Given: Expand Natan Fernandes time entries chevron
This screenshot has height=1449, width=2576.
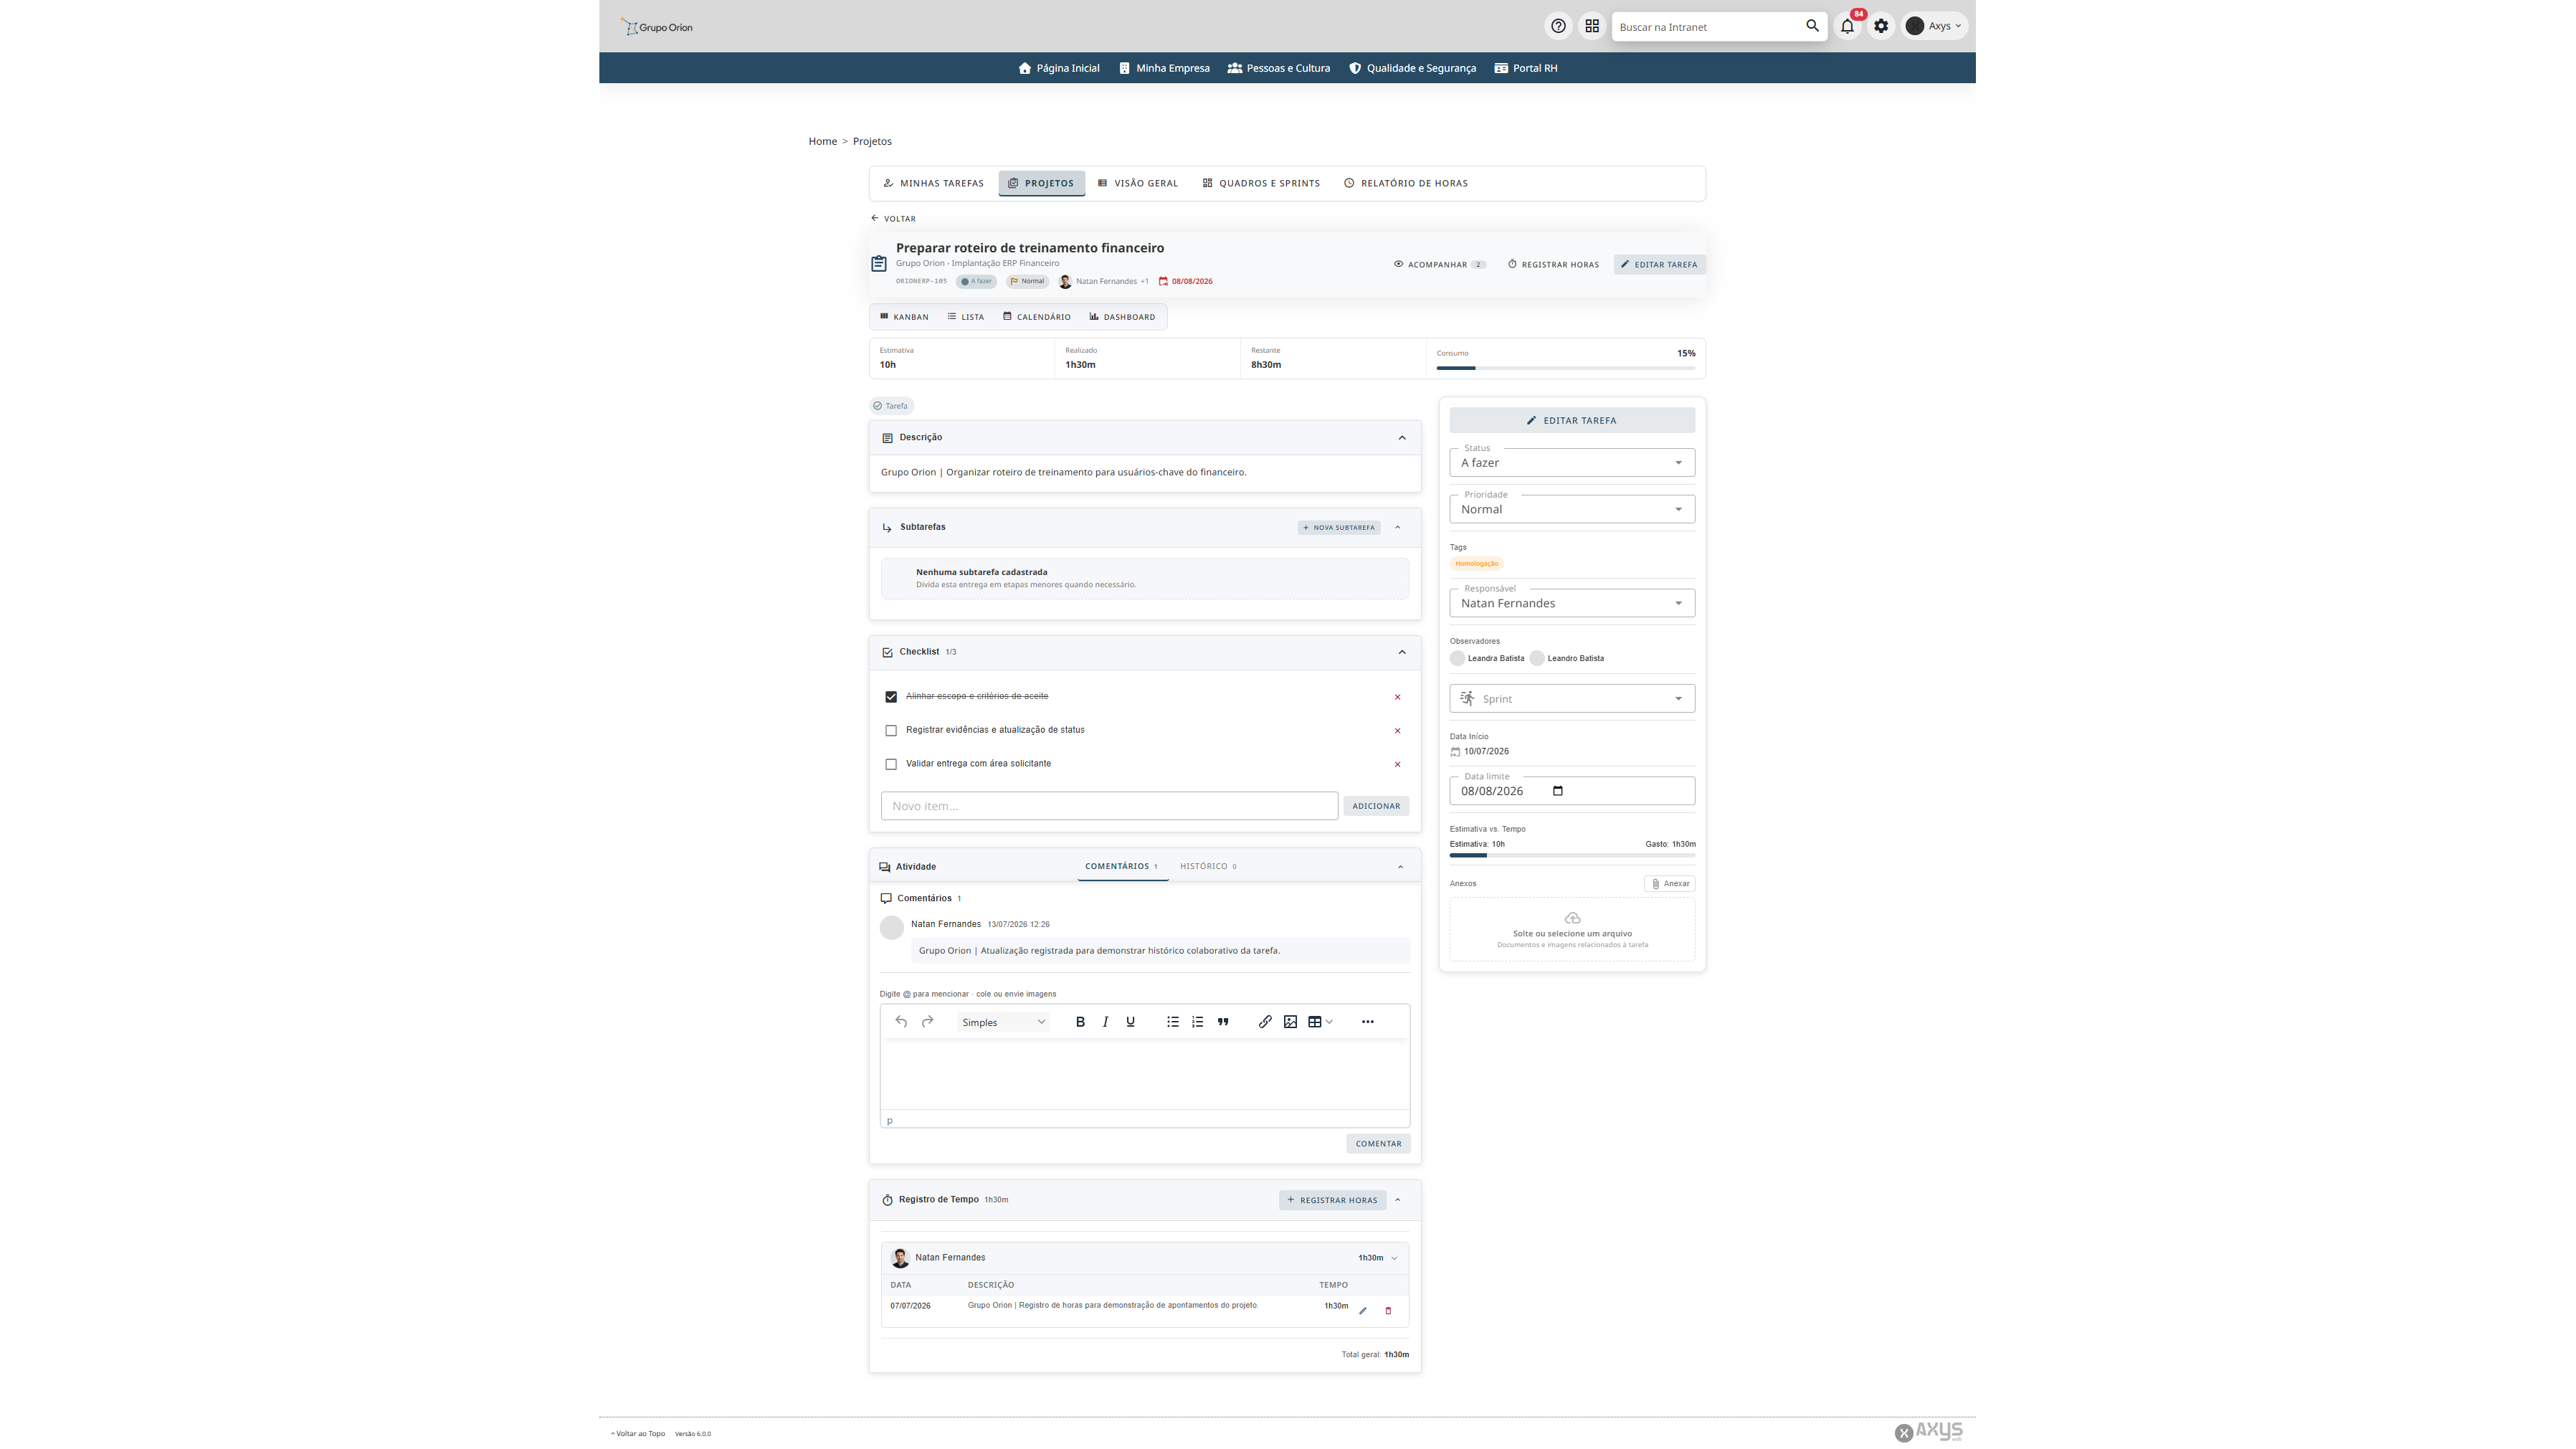Looking at the screenshot, I should pyautogui.click(x=1394, y=1258).
